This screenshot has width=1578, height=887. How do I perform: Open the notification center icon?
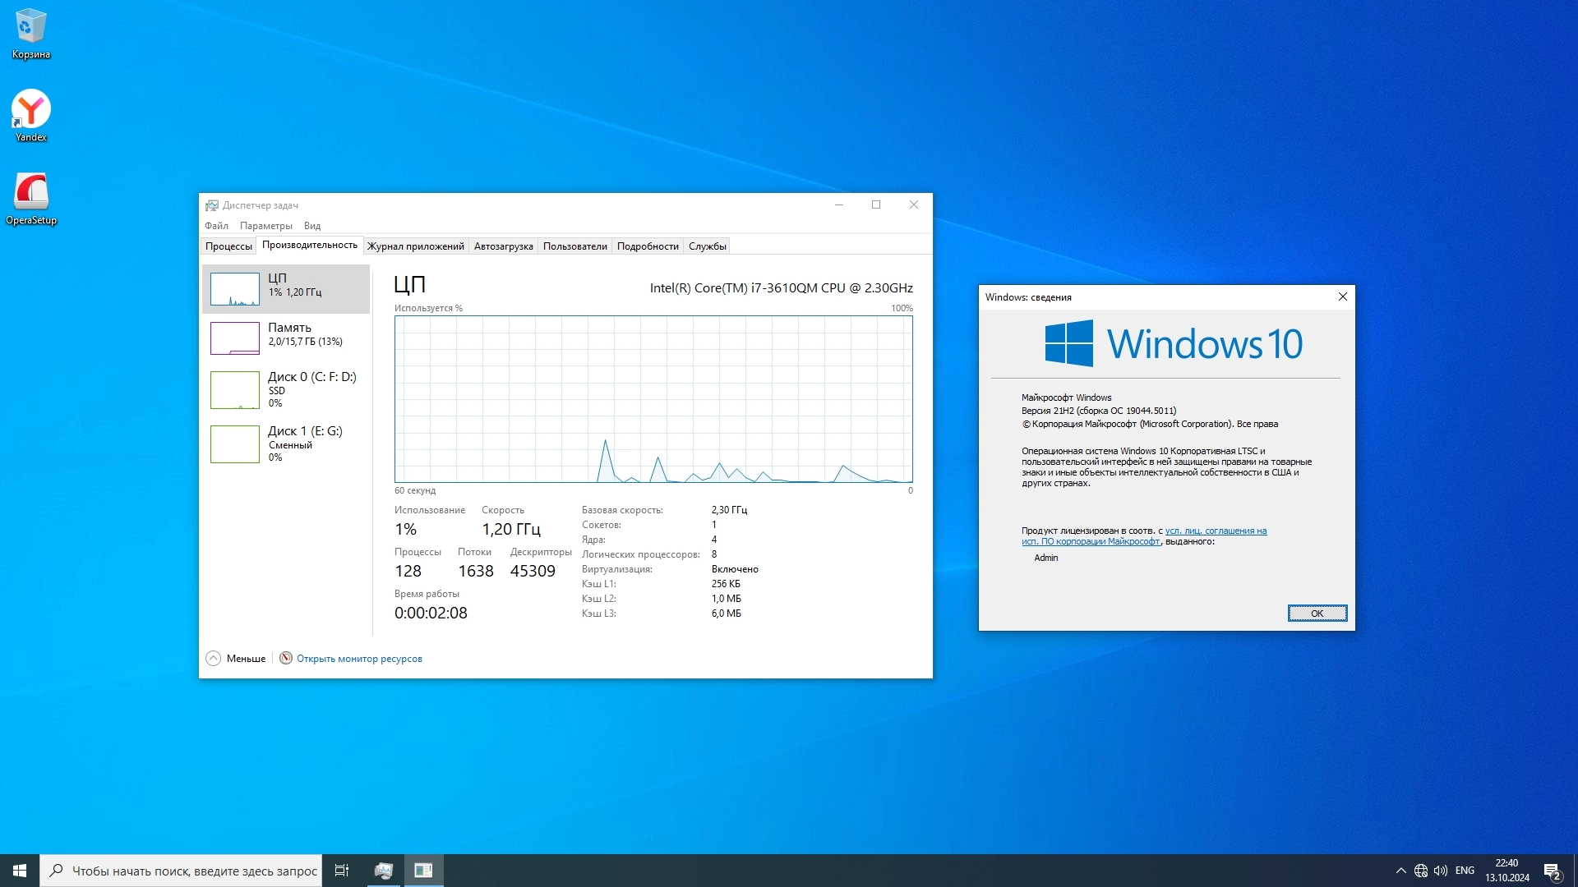click(1552, 871)
